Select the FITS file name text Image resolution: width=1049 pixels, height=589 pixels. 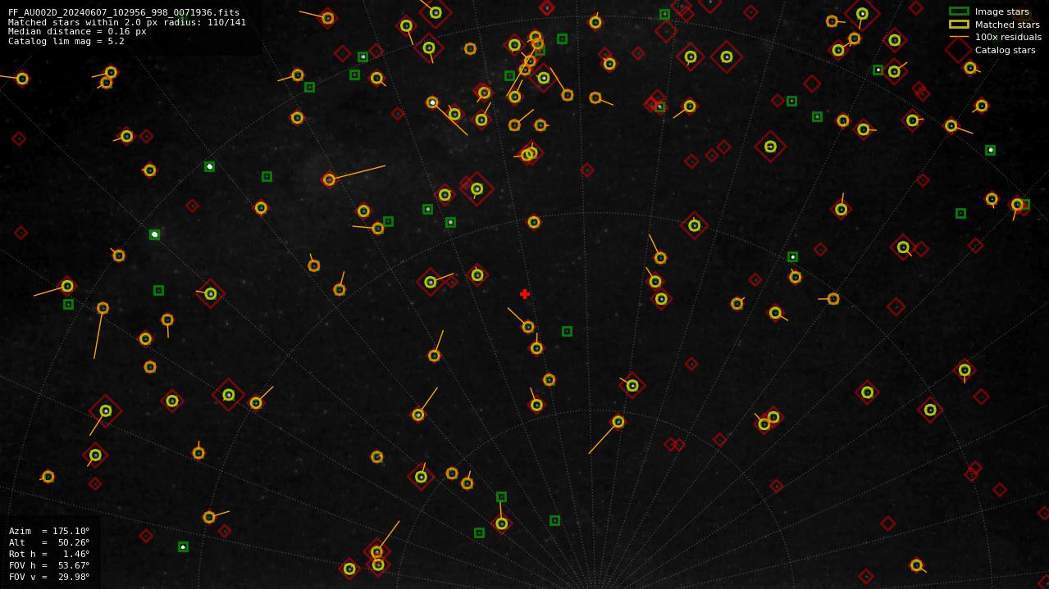pyautogui.click(x=124, y=12)
